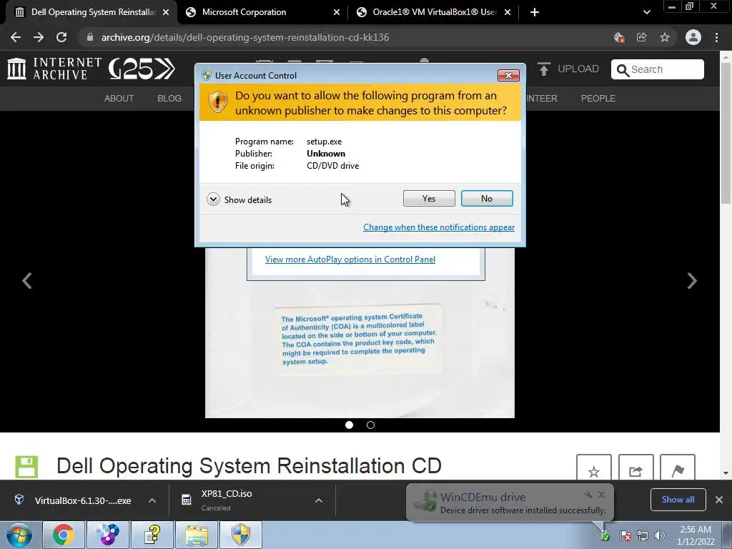Screen dimensions: 732x549
Task: Click the Internet Archive 25 anniversary logo
Action: coord(142,69)
